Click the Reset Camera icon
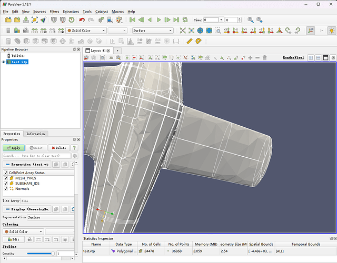Screen dimensions: 337x263 [183, 31]
